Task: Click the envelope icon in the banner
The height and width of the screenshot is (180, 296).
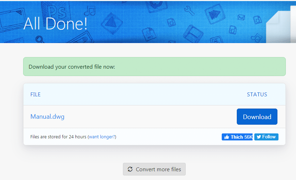Action: click(241, 17)
